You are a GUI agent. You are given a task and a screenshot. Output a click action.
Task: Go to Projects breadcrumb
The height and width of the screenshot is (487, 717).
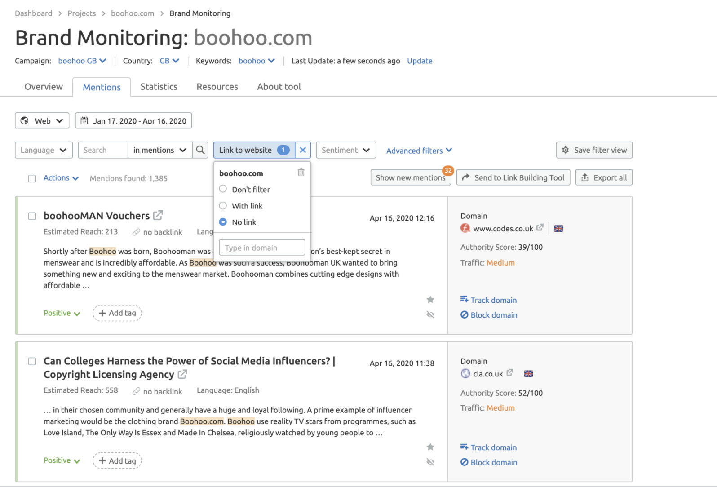pyautogui.click(x=81, y=13)
